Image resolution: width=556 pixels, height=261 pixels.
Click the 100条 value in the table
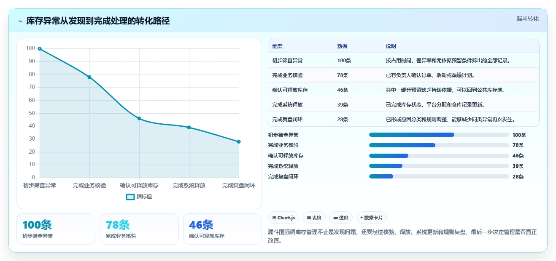344,61
